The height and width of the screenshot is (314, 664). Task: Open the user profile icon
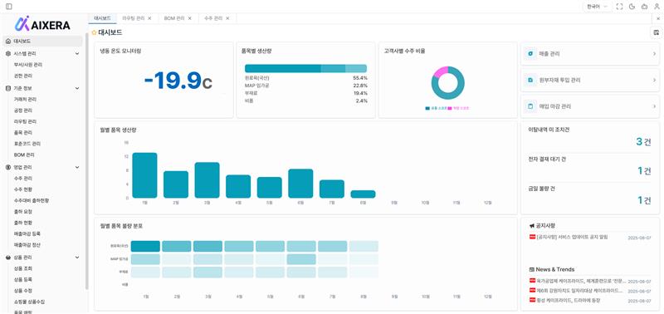657,7
